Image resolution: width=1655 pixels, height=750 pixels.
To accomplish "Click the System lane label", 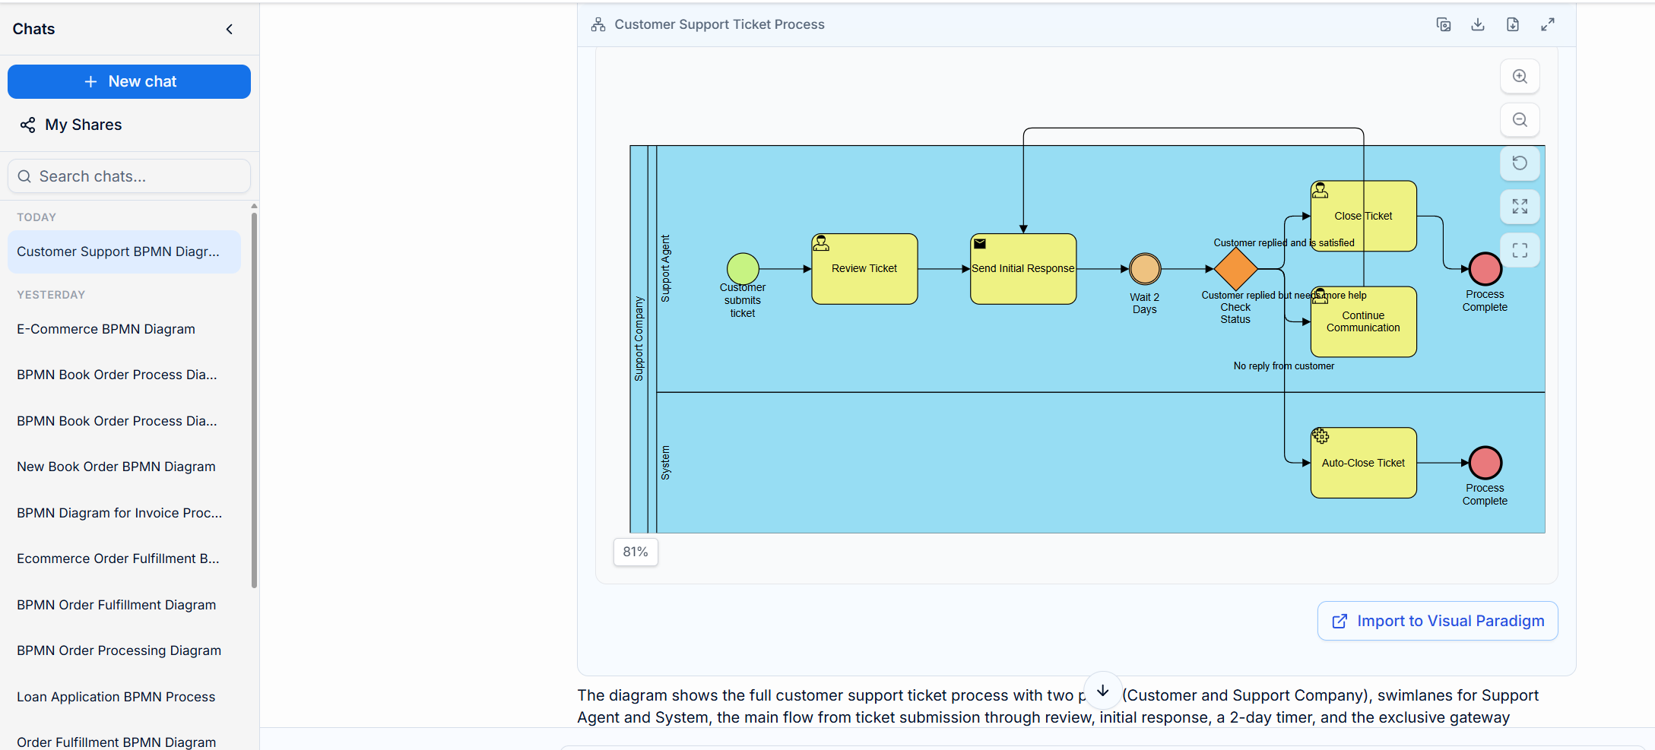I will pyautogui.click(x=665, y=463).
